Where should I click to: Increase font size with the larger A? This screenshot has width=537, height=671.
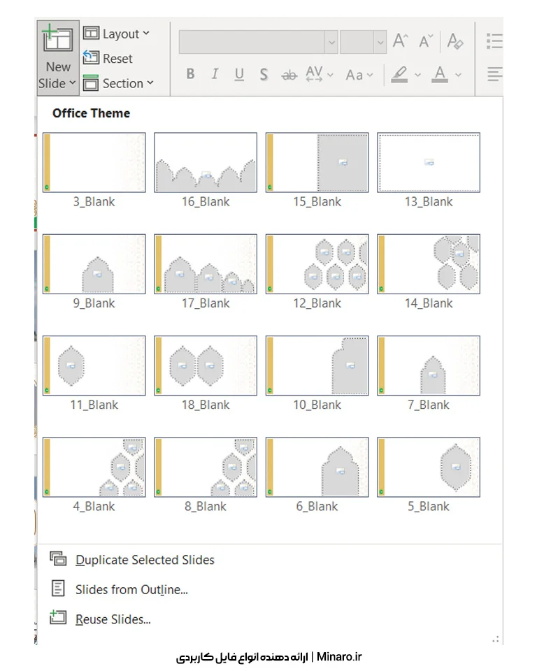400,41
